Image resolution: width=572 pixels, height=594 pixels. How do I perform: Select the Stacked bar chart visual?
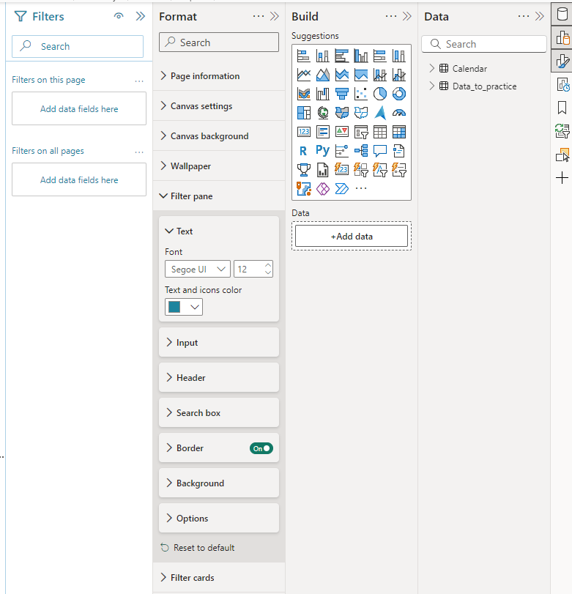point(303,56)
